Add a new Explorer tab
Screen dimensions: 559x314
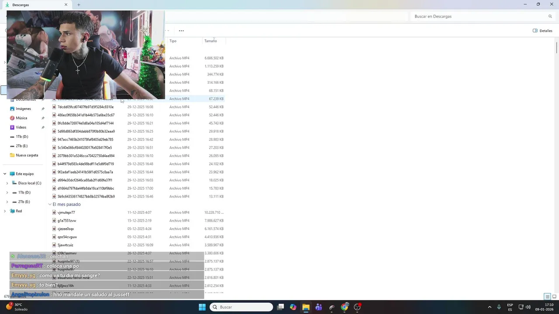pos(79,5)
